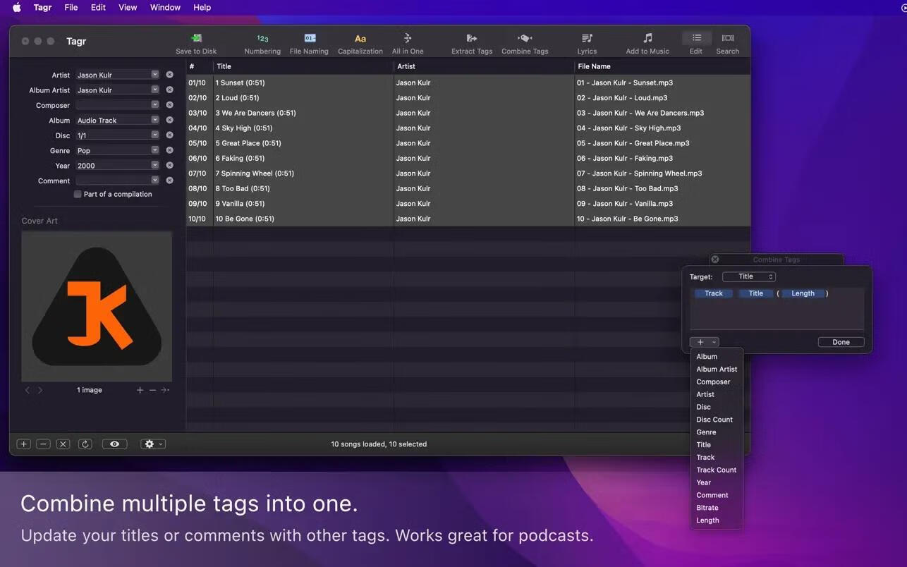Screen dimensions: 907x567
Task: Sort by the File Name column header
Action: [x=662, y=66]
